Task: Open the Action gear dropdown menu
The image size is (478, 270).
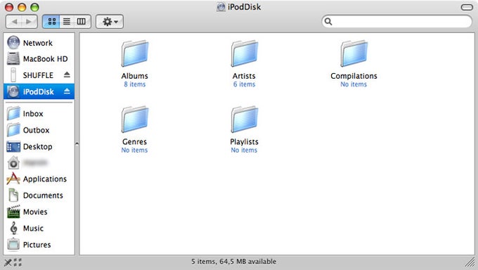Action: click(110, 22)
